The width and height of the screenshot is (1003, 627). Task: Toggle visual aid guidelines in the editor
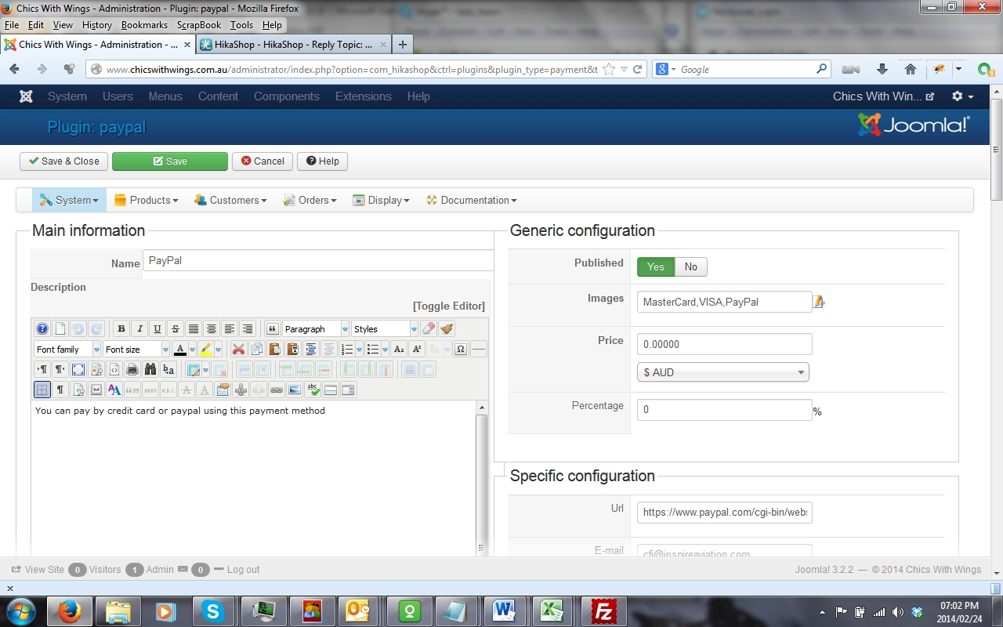point(42,390)
